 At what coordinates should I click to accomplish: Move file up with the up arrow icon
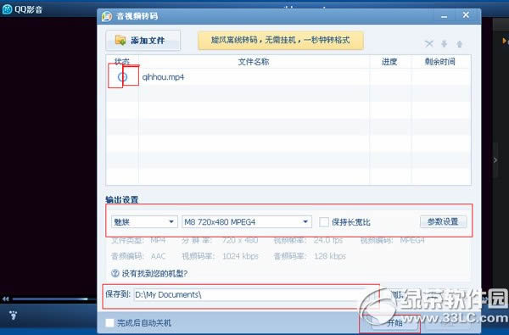click(x=459, y=44)
